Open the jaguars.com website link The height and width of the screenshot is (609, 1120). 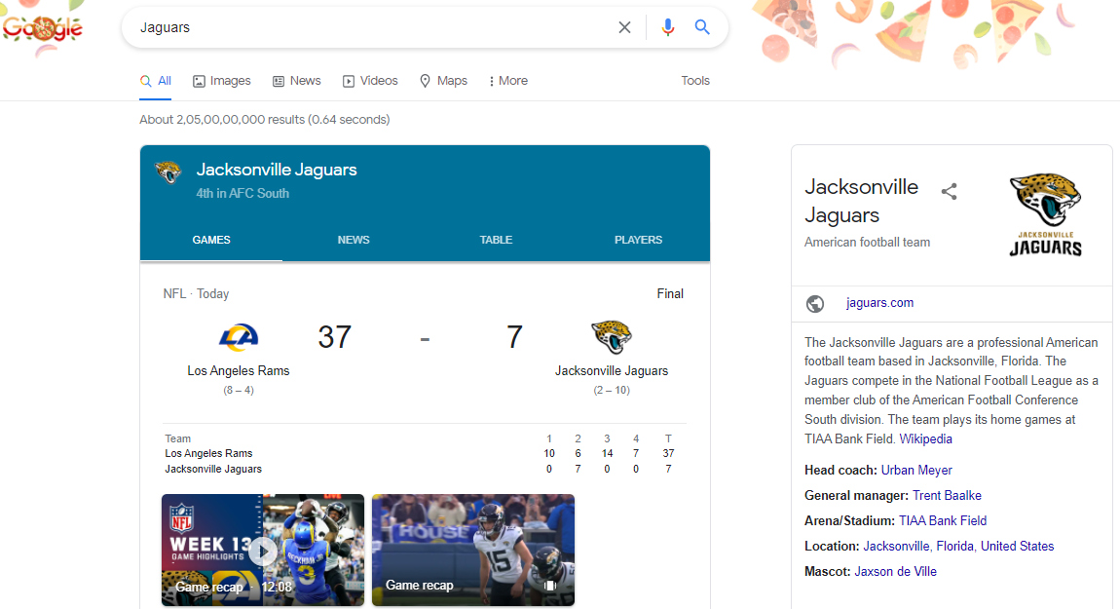click(879, 303)
